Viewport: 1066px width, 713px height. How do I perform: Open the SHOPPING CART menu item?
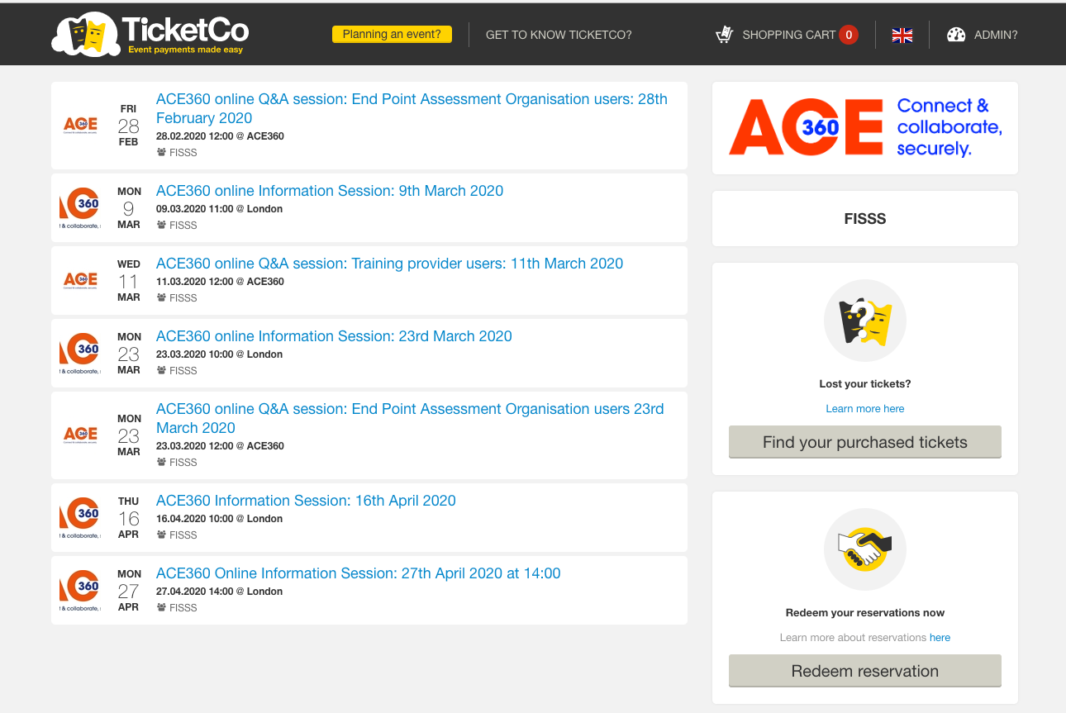click(788, 35)
